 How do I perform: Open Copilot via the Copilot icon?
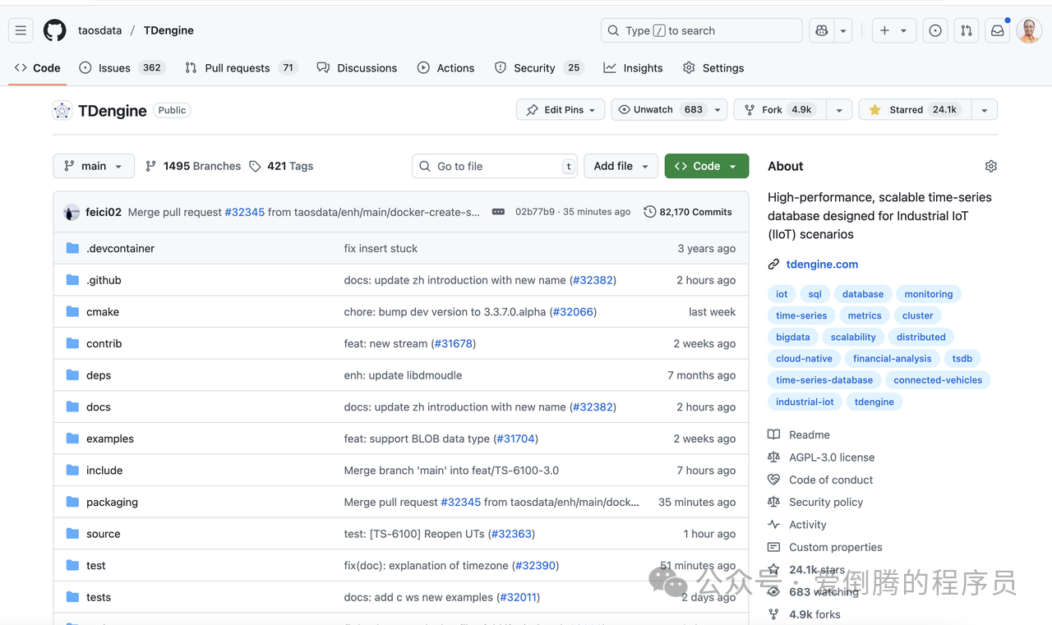[x=820, y=30]
